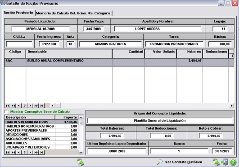Click the Tarea field PROMOCION PROMOCIONADO
The image size is (239, 167).
pyautogui.click(x=174, y=44)
